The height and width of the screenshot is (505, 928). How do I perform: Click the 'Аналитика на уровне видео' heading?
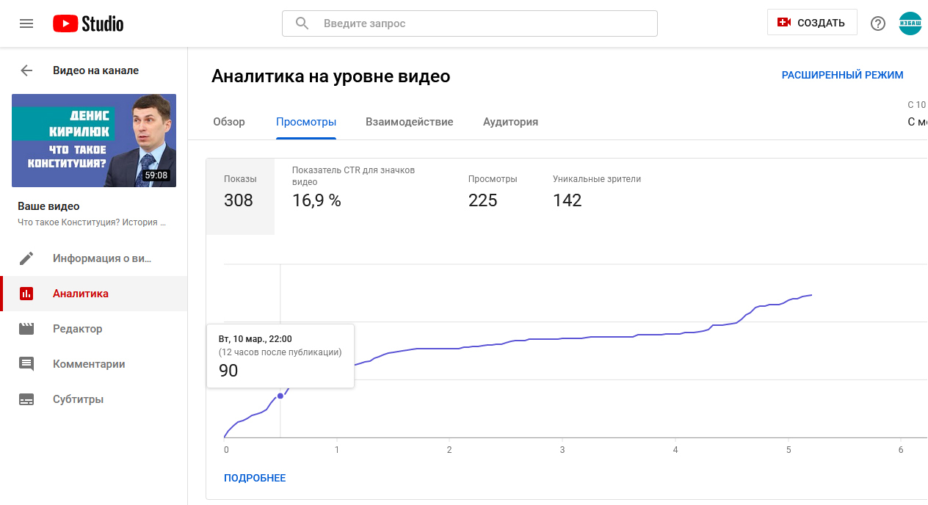331,76
